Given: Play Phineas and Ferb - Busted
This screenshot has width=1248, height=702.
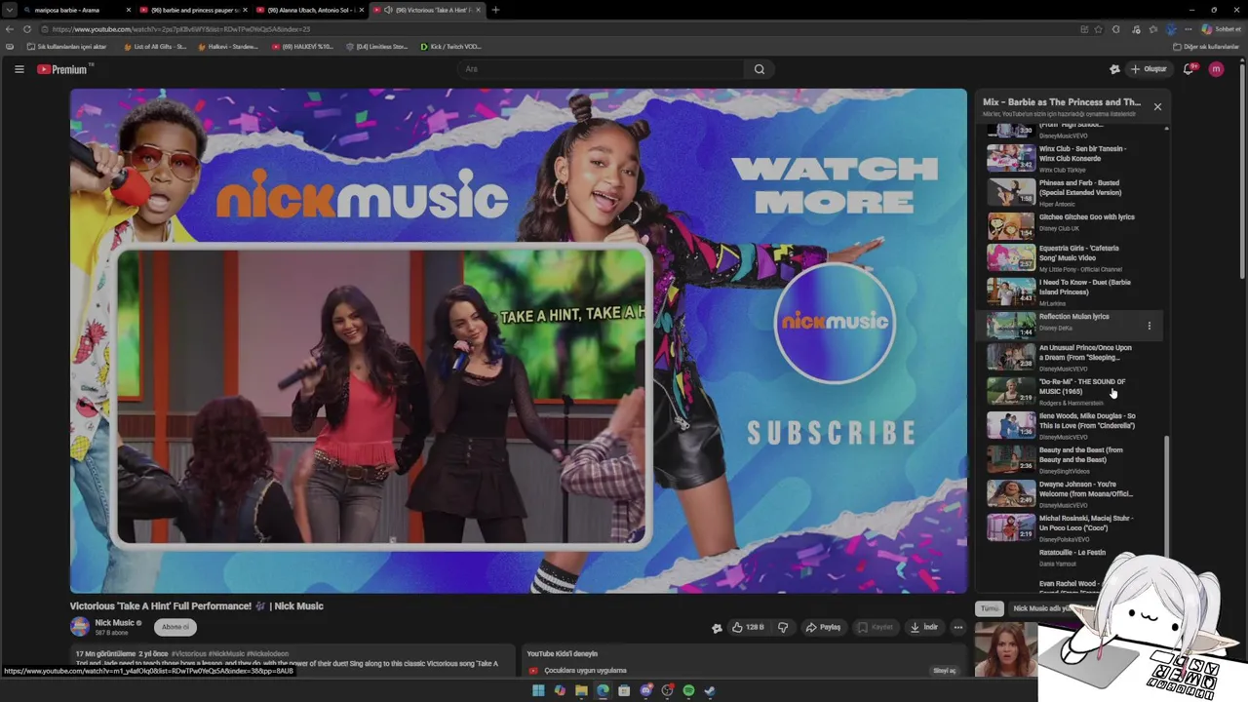Looking at the screenshot, I should click(1068, 192).
